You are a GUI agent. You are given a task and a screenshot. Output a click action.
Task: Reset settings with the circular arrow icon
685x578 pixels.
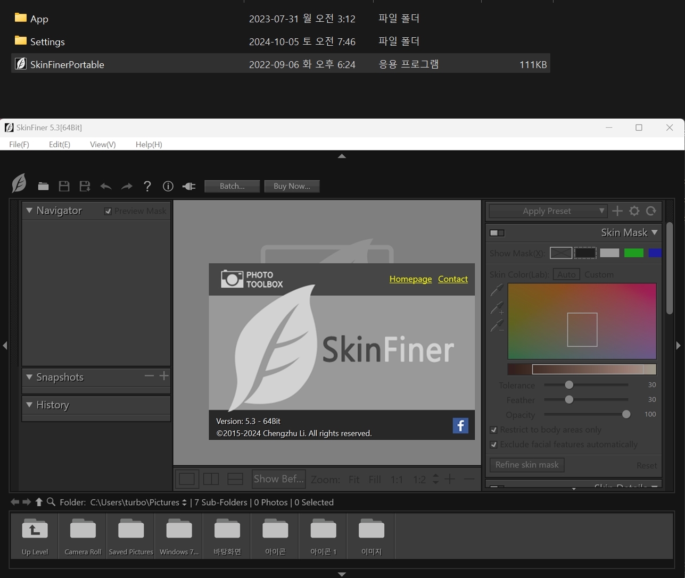[651, 211]
